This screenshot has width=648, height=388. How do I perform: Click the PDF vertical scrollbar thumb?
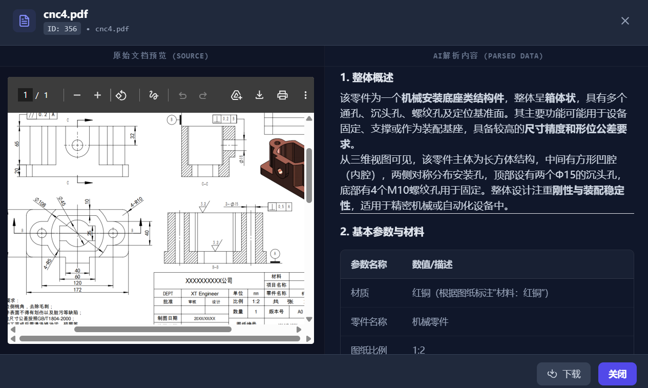(x=309, y=174)
